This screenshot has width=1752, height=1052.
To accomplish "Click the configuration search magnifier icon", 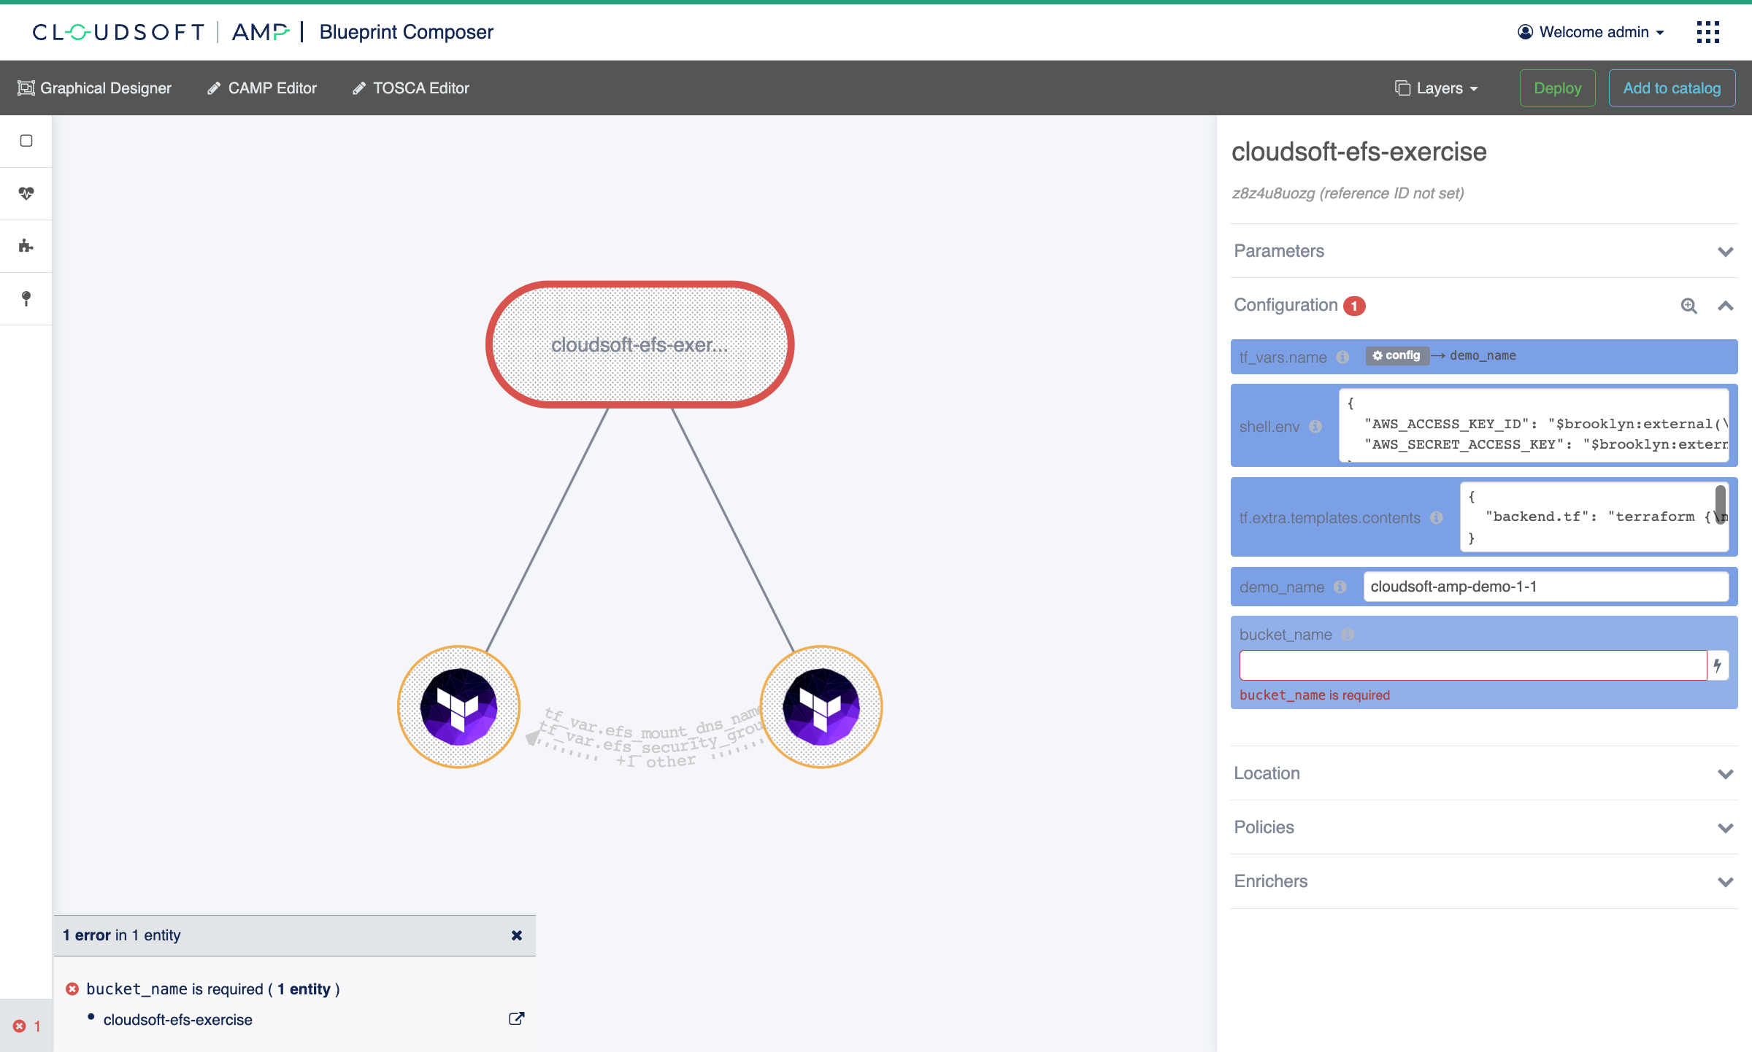I will 1688,306.
